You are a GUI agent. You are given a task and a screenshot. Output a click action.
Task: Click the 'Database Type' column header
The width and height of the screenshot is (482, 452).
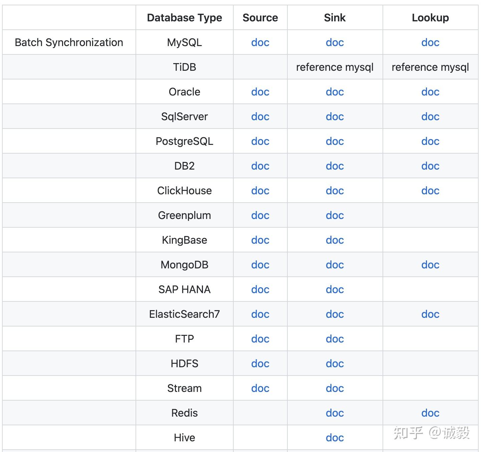[185, 18]
